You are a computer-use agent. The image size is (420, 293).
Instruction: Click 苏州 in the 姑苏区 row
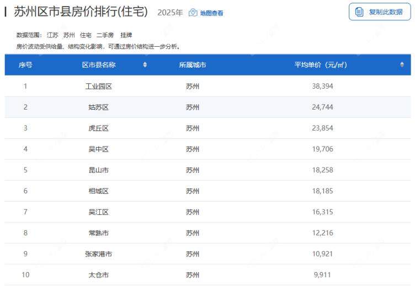pos(193,107)
